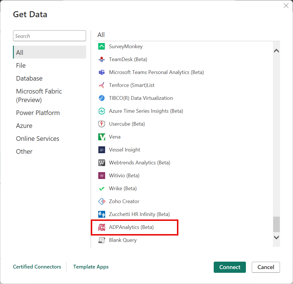This screenshot has height=284, width=293.
Task: Select the Online Services category
Action: pyautogui.click(x=49, y=139)
